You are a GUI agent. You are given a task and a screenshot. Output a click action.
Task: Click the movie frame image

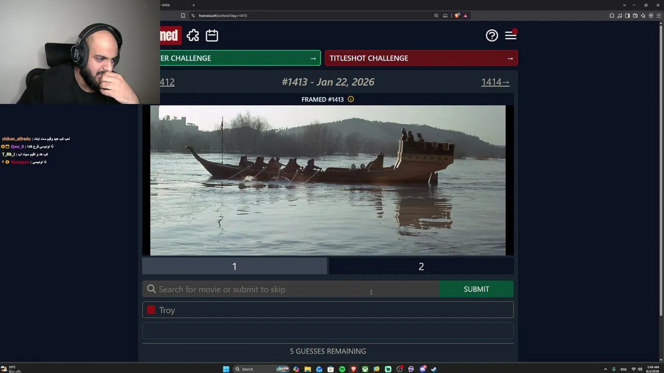(x=328, y=180)
